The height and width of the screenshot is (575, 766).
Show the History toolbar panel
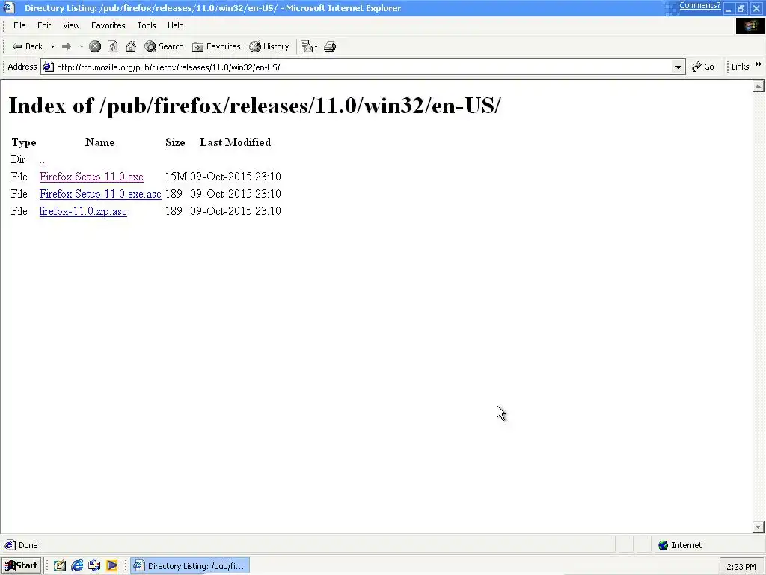[269, 46]
